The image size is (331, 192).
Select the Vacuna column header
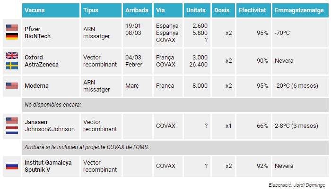(x=51, y=10)
